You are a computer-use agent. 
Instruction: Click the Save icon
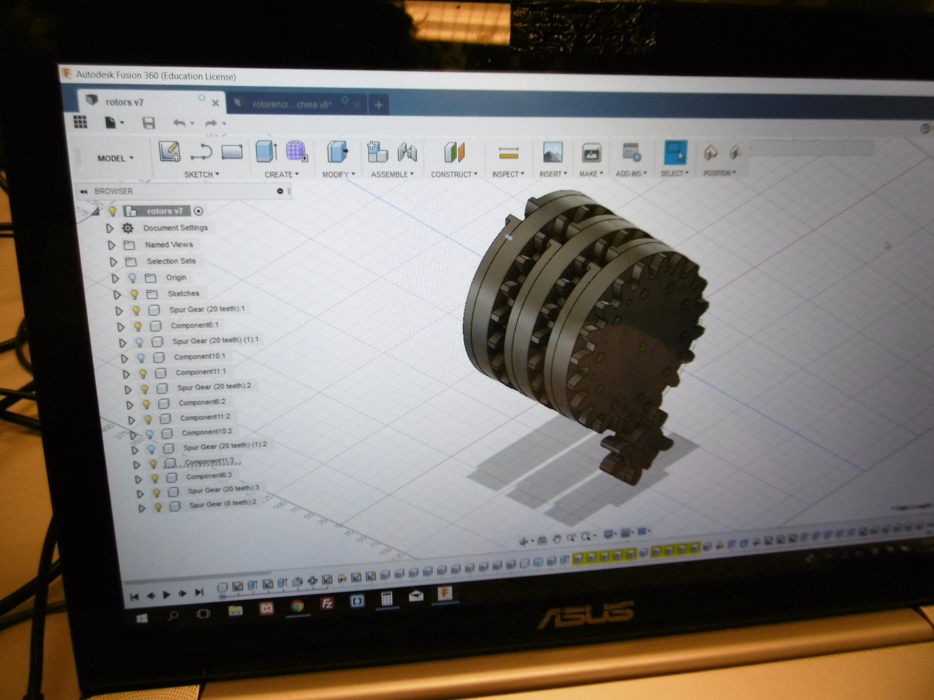tap(149, 123)
